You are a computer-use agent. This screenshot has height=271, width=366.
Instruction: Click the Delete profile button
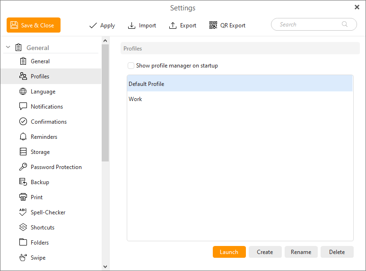(337, 252)
